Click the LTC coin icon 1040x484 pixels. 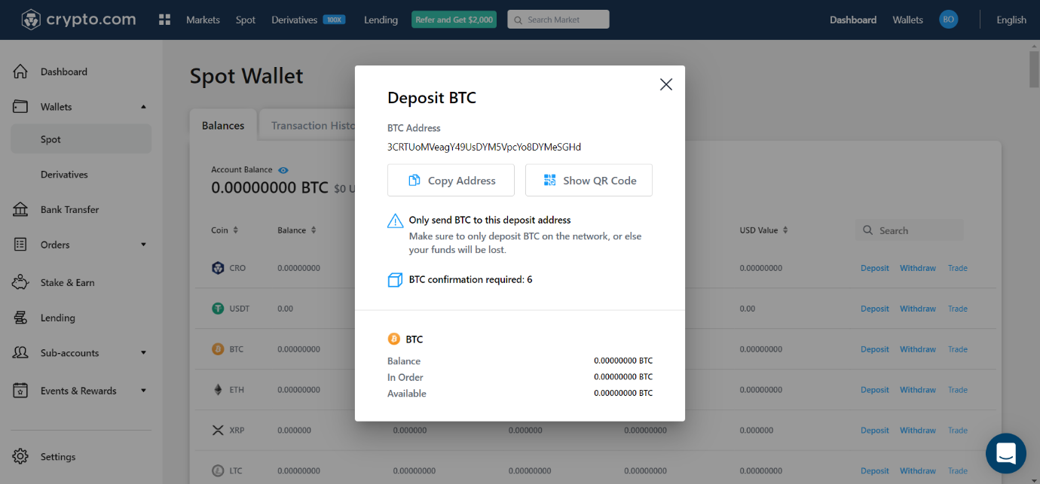pos(218,471)
